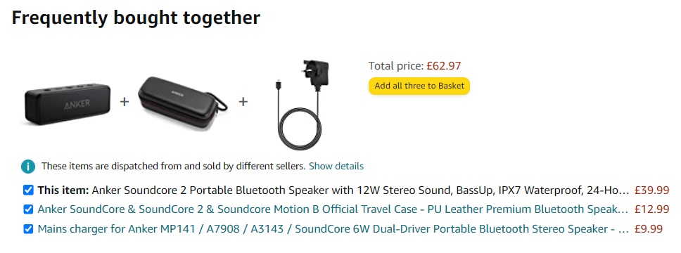Open the travel case product image
This screenshot has width=681, height=253.
182,100
